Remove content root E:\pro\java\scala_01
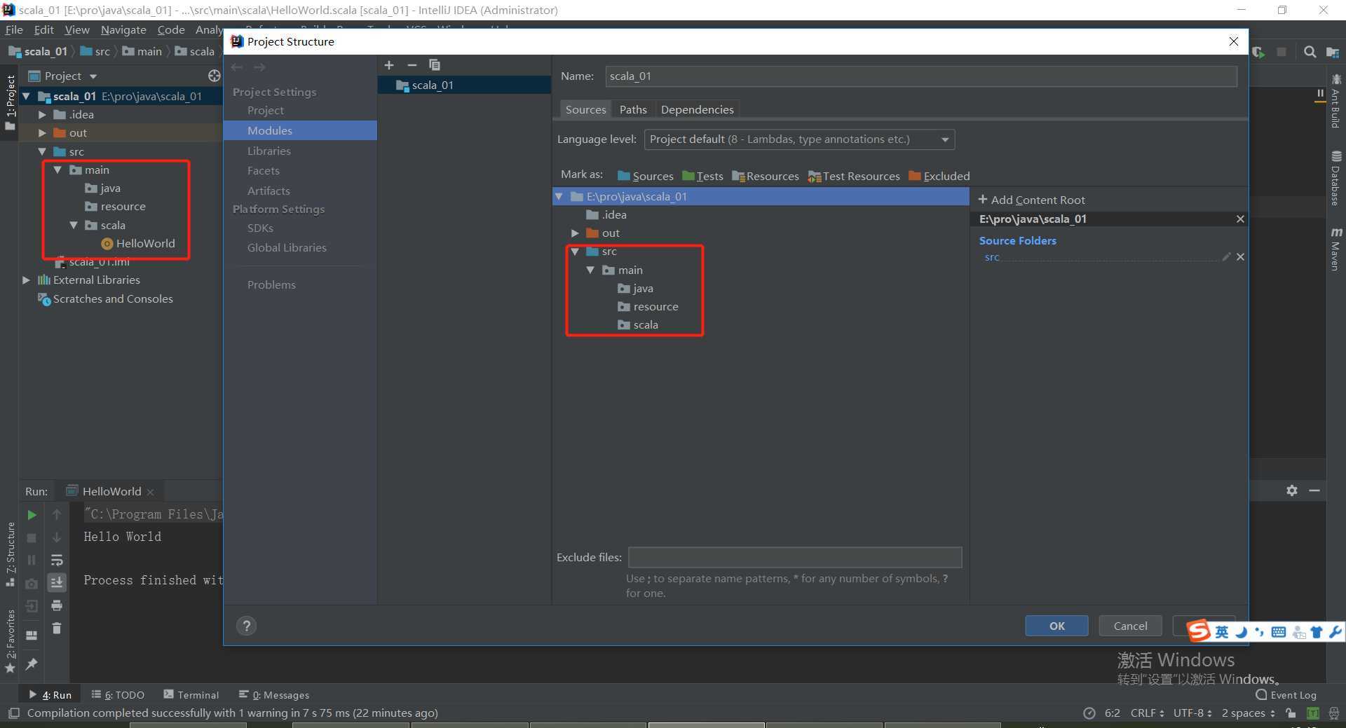 [x=1240, y=219]
